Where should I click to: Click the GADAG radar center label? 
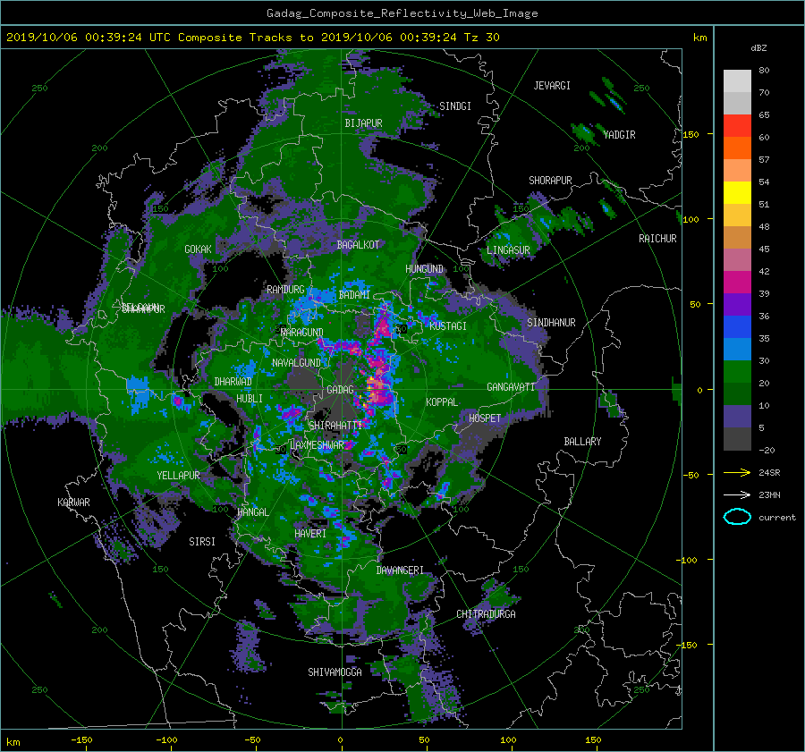340,390
